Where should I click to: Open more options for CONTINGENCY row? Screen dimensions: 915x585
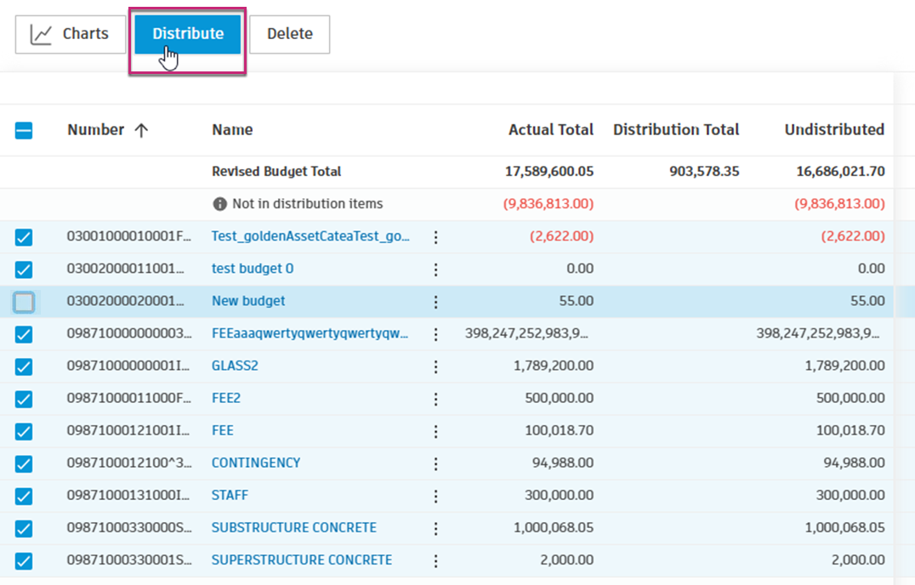(x=435, y=463)
